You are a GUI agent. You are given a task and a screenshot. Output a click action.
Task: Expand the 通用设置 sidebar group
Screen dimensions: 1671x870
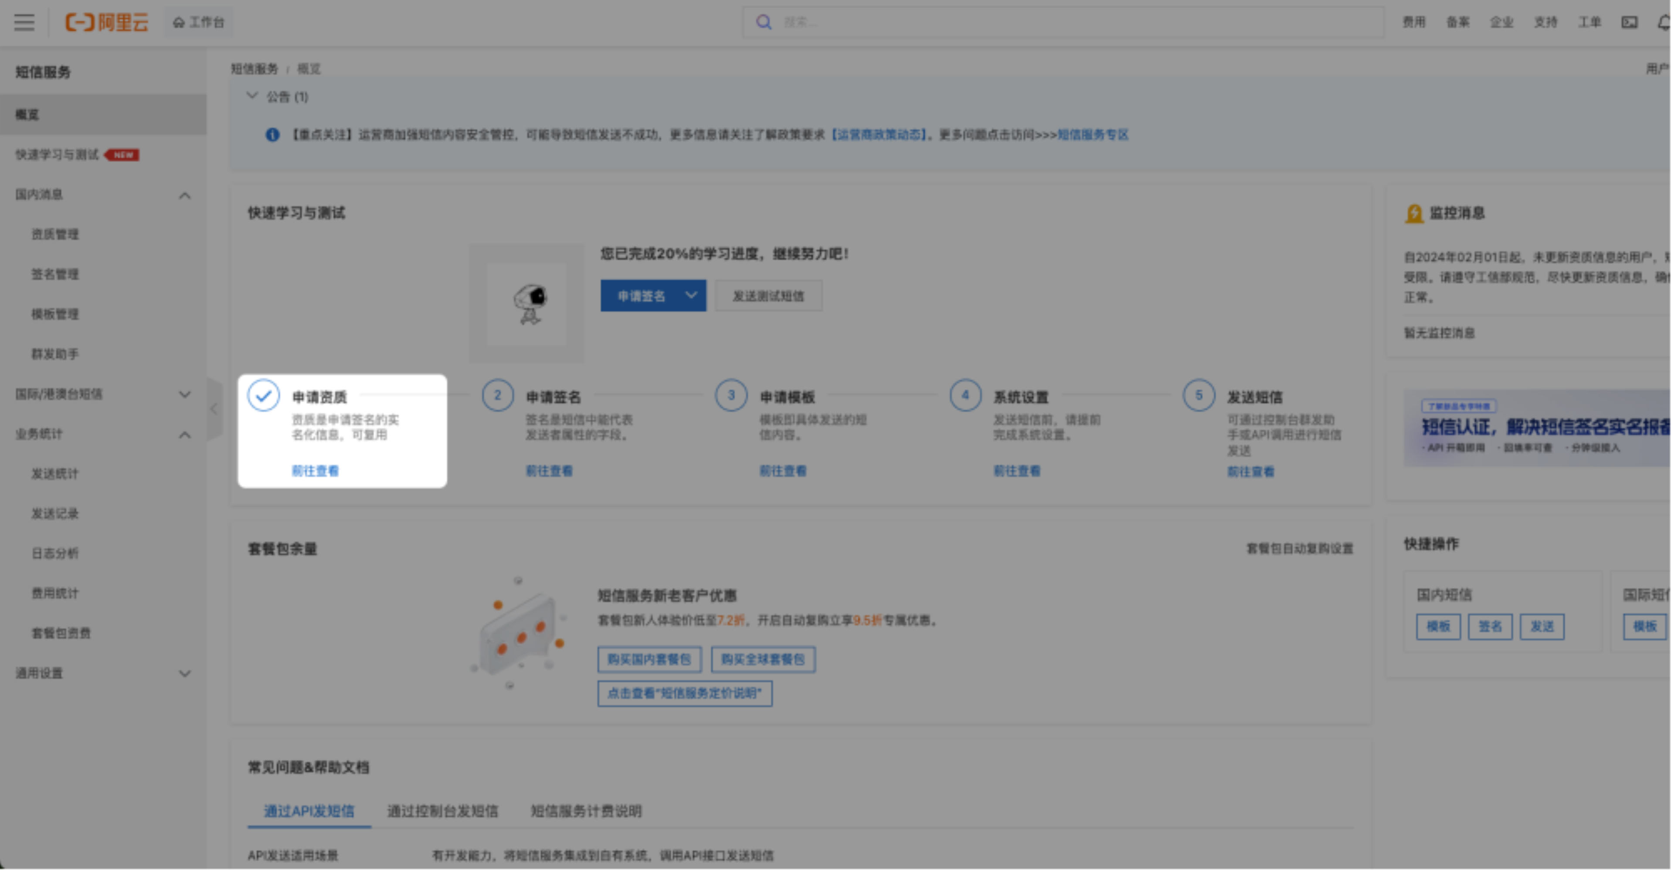[x=185, y=674]
